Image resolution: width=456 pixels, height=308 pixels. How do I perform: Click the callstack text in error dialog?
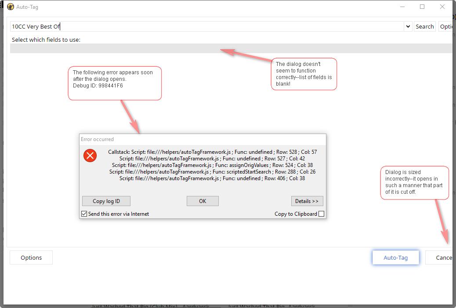(212, 165)
